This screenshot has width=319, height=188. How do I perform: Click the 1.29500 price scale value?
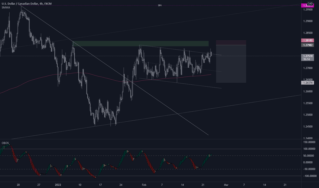[x=308, y=10]
